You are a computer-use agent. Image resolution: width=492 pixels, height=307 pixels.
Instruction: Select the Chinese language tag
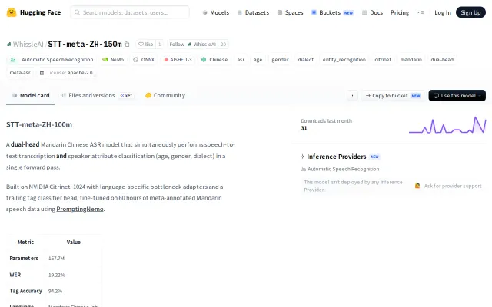tap(214, 60)
